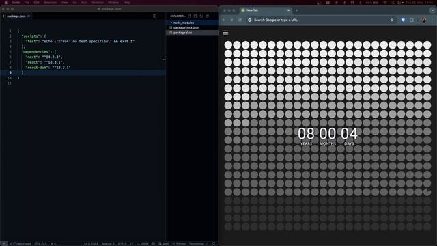Place cursor on line 9 of package.json
437x246 pixels.
pos(83,73)
